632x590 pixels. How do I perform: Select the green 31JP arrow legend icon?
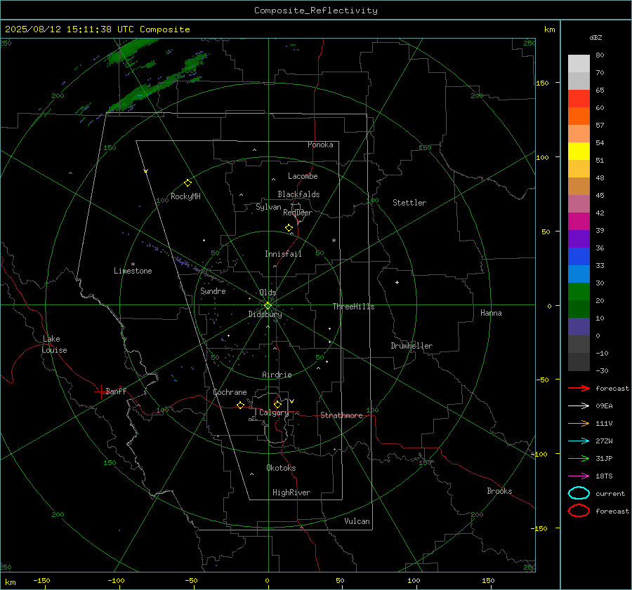click(579, 458)
